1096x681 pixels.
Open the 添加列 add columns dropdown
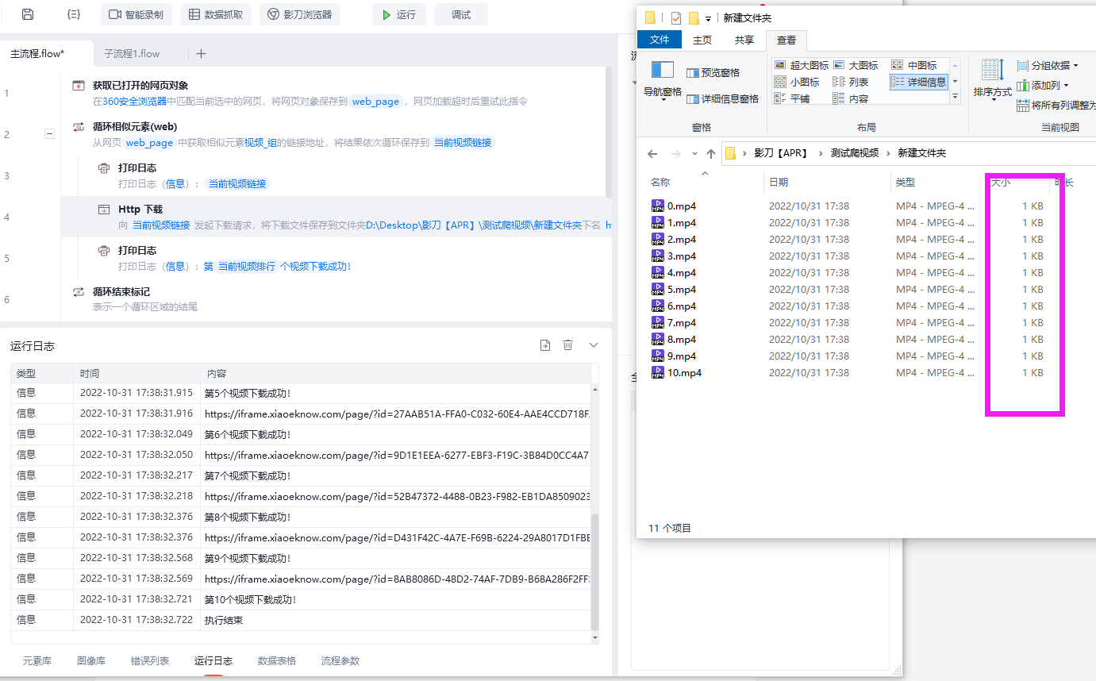(1043, 85)
